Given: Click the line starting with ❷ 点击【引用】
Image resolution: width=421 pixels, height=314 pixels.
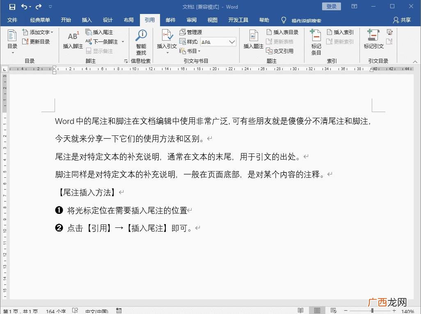Looking at the screenshot, I should 128,228.
